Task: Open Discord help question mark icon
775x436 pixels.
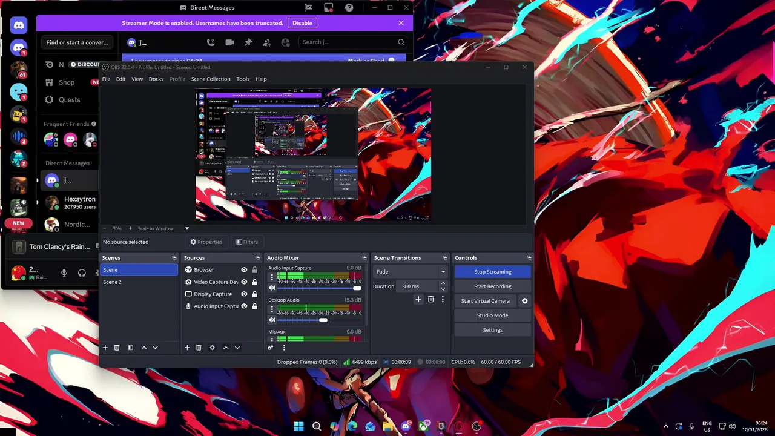Action: pos(349,8)
